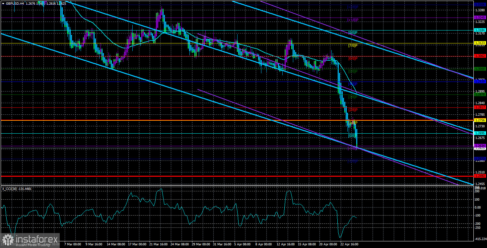Image resolution: width=487 pixels, height=248 pixels.
Task: Click the 7 Mar 00:00 time label
Action: pyautogui.click(x=72, y=245)
